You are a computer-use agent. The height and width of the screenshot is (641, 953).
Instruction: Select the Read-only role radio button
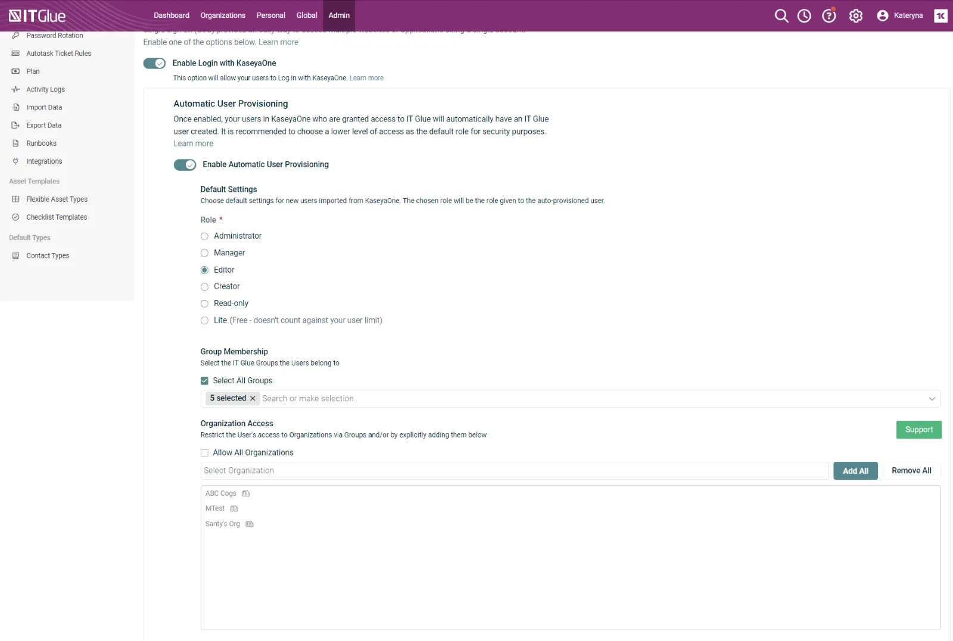click(x=204, y=304)
